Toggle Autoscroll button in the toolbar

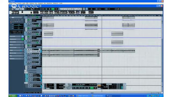coord(84,9)
